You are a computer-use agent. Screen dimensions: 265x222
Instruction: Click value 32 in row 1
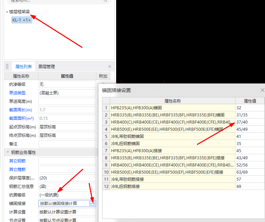pos(250,108)
